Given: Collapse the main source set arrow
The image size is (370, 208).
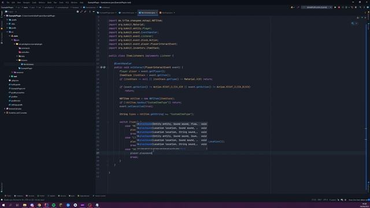Looking at the screenshot, I should [10, 36].
